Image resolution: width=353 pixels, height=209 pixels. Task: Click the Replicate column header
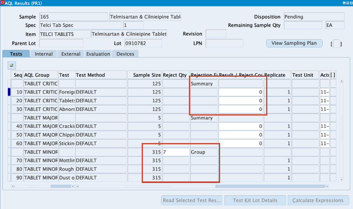pyautogui.click(x=277, y=75)
